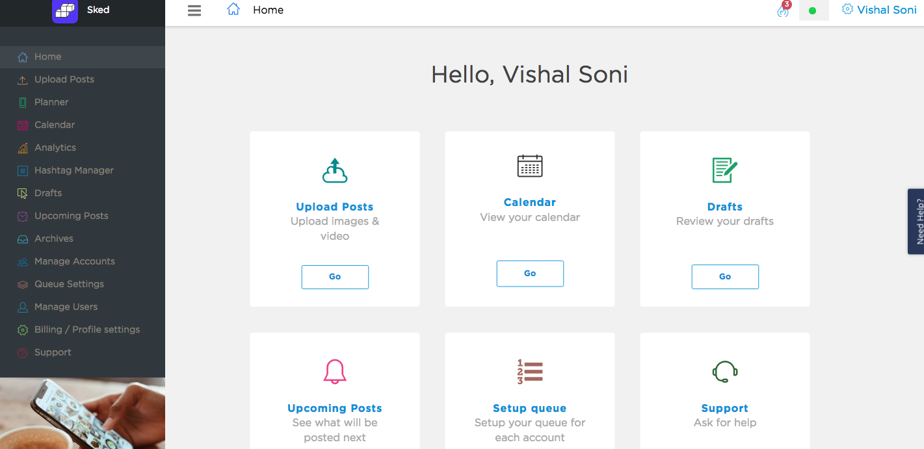Click the Planner sidebar icon

23,103
